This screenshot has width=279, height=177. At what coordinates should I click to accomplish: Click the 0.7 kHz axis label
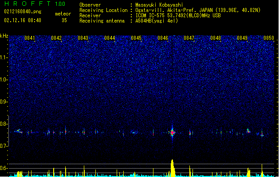point(4,146)
